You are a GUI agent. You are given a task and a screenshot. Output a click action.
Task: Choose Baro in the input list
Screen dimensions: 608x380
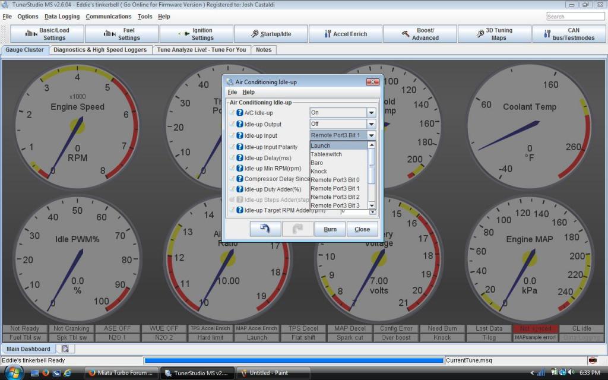[338, 163]
